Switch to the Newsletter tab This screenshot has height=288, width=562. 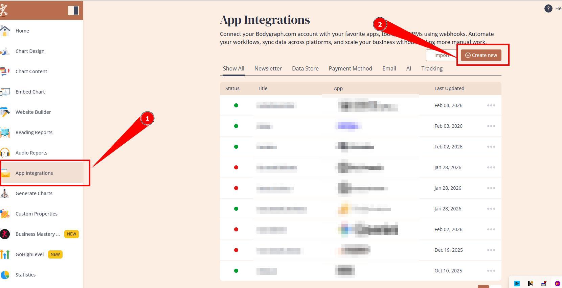[268, 68]
